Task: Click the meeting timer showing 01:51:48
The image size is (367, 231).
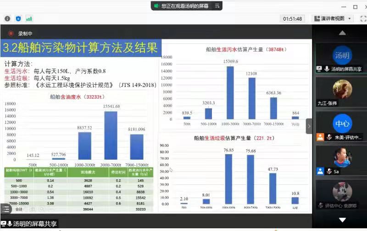Action: (292, 19)
